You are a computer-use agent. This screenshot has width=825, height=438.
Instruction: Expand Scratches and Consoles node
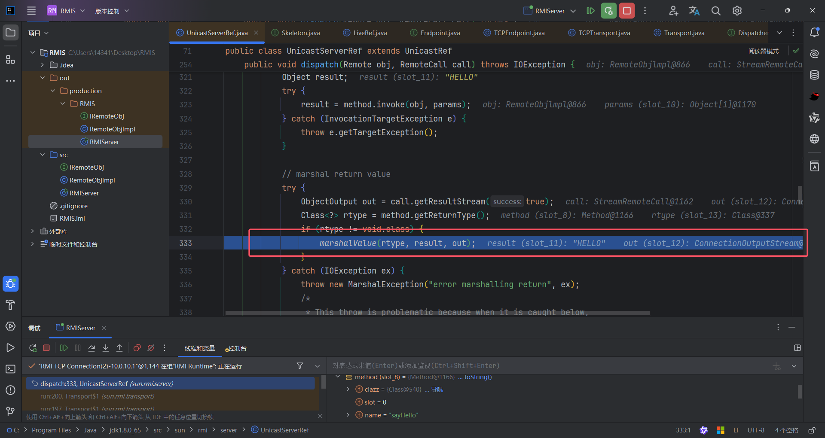click(x=32, y=244)
